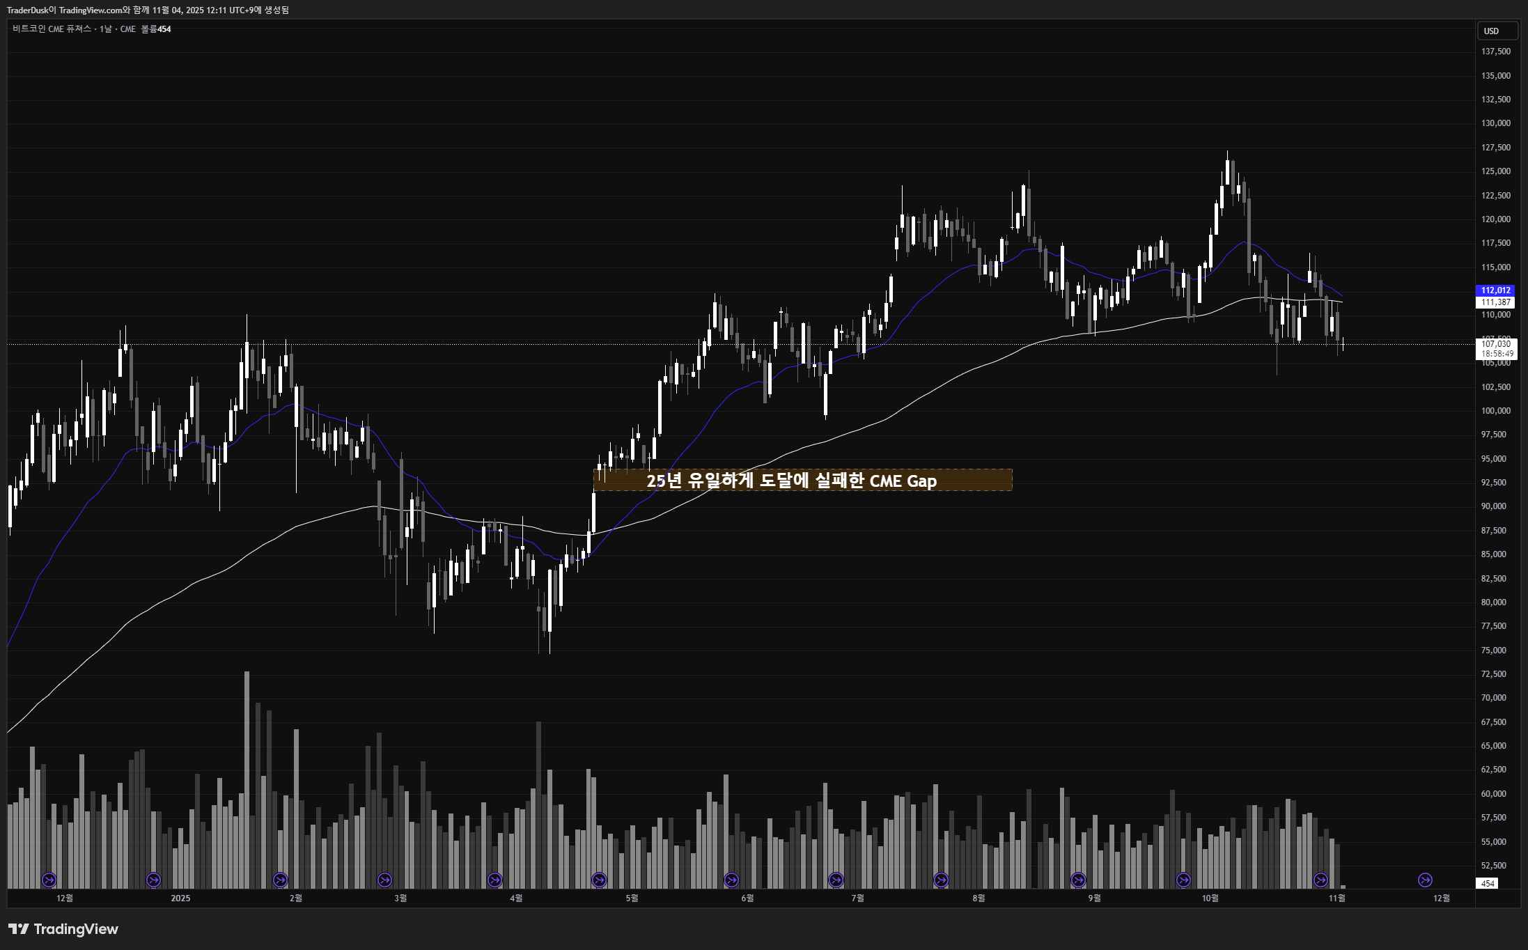This screenshot has height=950, width=1528.
Task: Click the contract roll marker just before the 10월 label
Action: coord(1183,880)
